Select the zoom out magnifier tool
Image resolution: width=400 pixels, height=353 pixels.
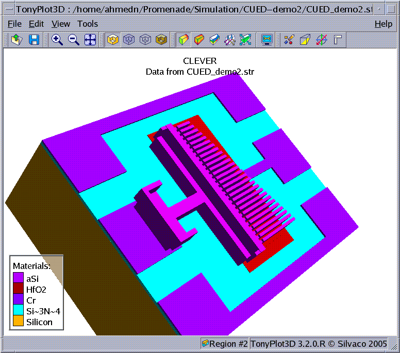(x=74, y=40)
